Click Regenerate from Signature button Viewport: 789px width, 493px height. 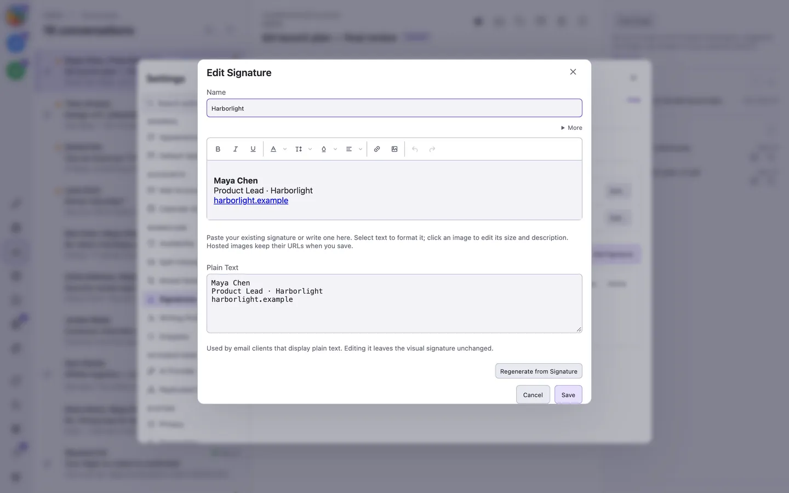(x=539, y=371)
